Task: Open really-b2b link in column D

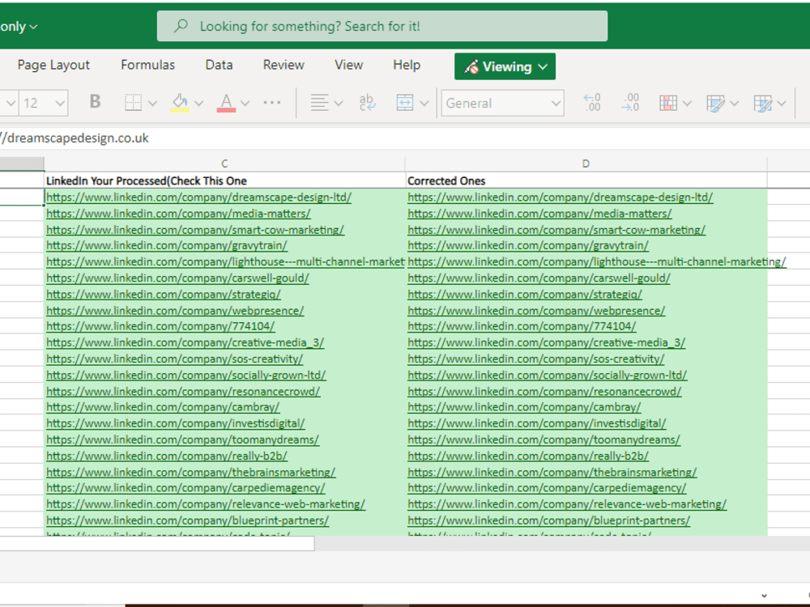Action: (x=528, y=456)
